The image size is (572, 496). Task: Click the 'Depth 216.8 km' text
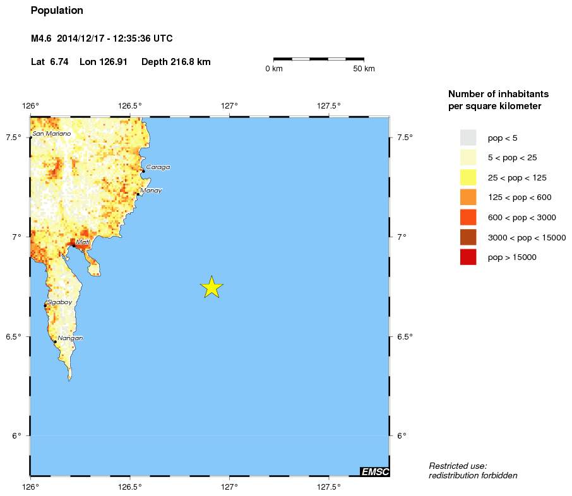(x=176, y=62)
